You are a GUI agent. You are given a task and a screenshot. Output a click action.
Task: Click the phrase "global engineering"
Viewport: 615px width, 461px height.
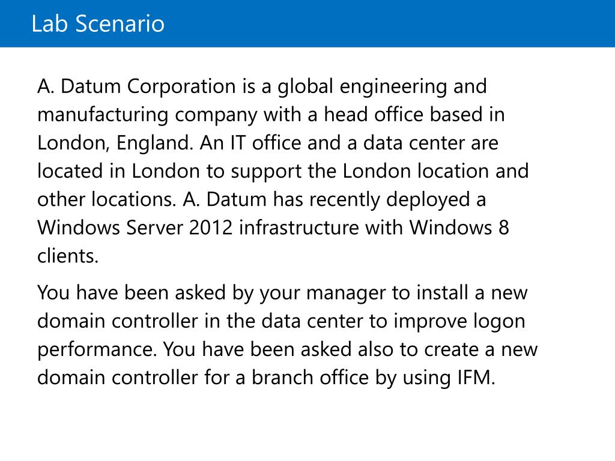coord(362,87)
